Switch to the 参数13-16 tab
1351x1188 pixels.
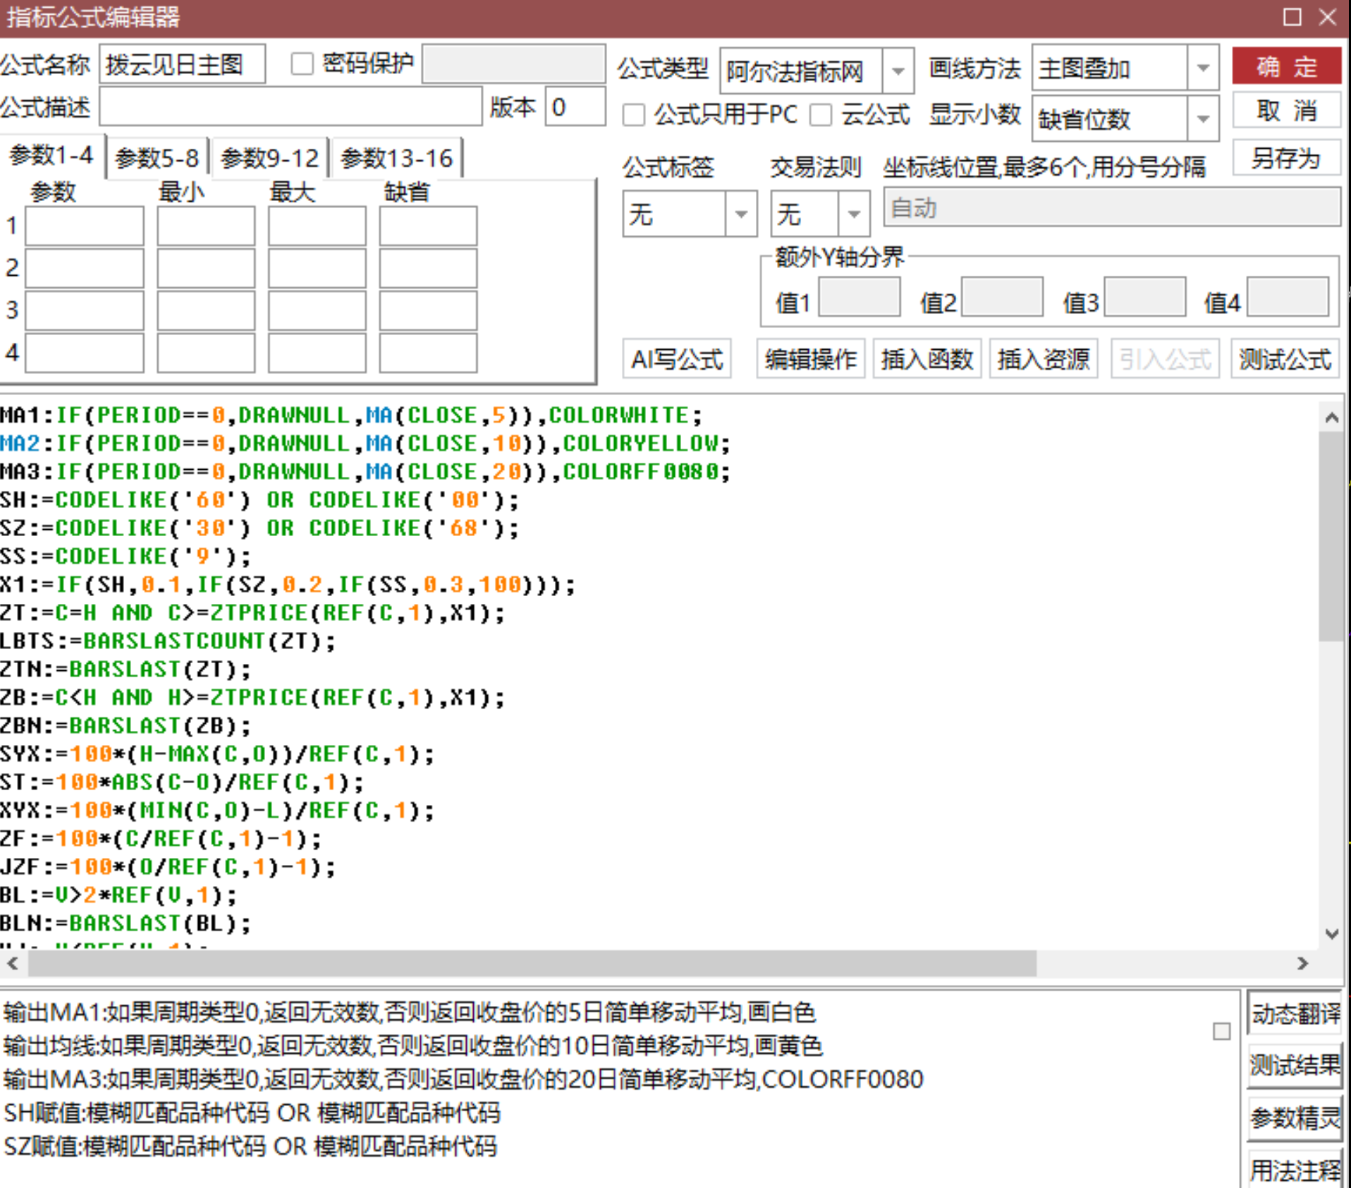point(397,157)
